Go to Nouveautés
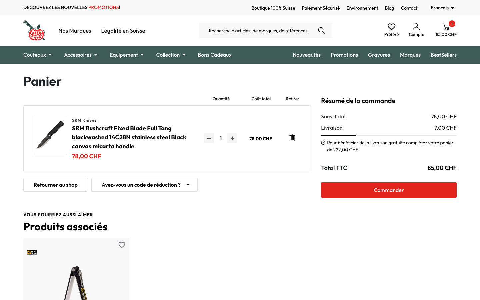Image resolution: width=480 pixels, height=300 pixels. (307, 55)
